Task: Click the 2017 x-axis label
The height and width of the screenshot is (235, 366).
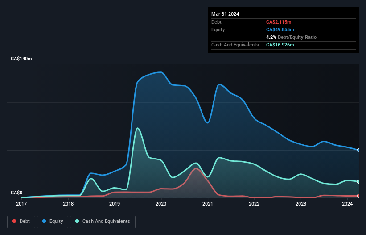Action: pos(21,204)
